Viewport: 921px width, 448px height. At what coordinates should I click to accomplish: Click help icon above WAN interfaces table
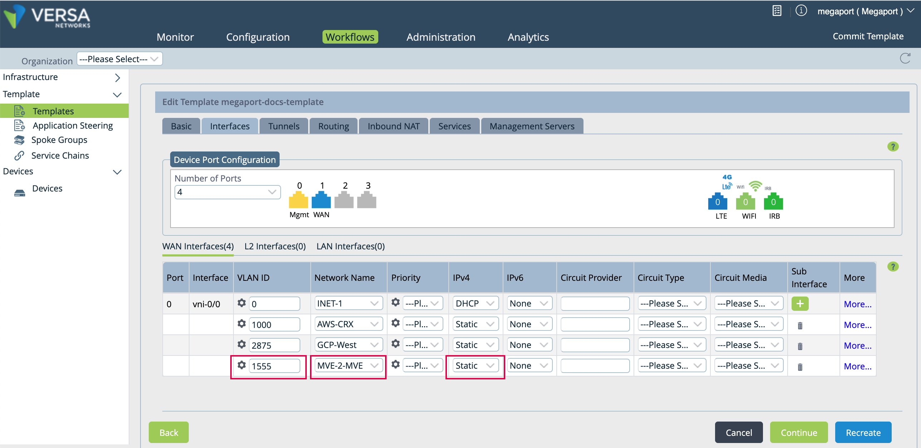(x=893, y=267)
